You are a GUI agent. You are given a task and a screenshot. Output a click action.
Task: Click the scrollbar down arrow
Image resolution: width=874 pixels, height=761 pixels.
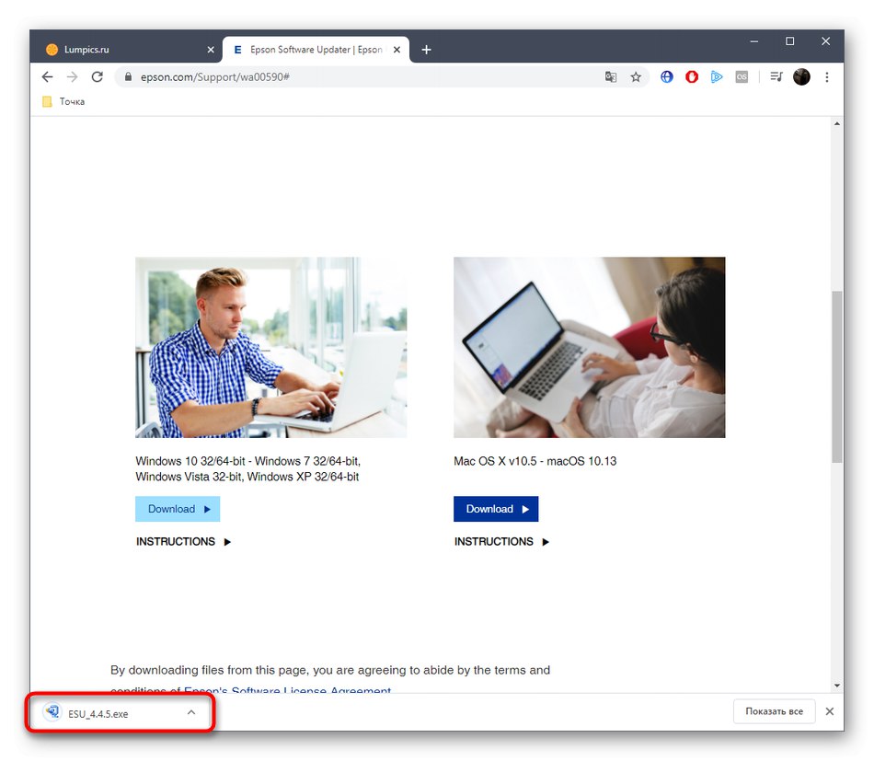[x=837, y=686]
